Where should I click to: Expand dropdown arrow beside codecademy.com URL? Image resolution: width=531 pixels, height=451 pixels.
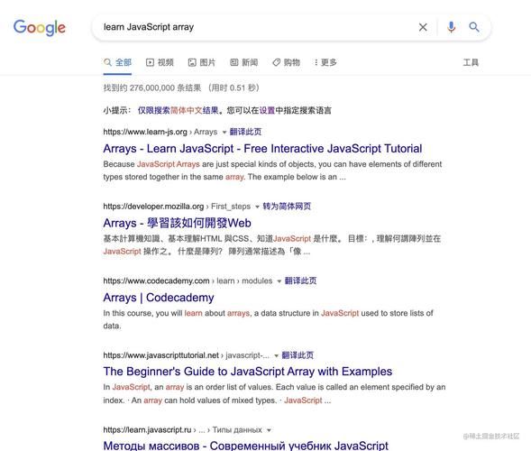pos(279,281)
